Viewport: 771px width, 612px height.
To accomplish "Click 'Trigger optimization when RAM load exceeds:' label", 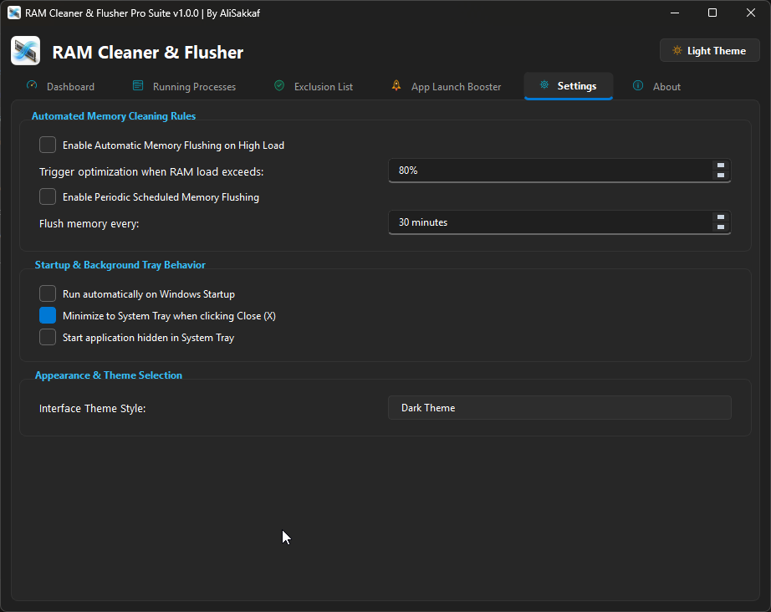I will pyautogui.click(x=151, y=171).
